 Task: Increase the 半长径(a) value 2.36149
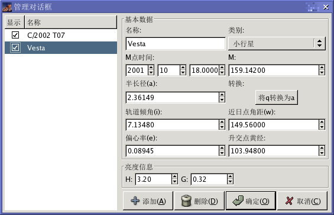[222, 95]
